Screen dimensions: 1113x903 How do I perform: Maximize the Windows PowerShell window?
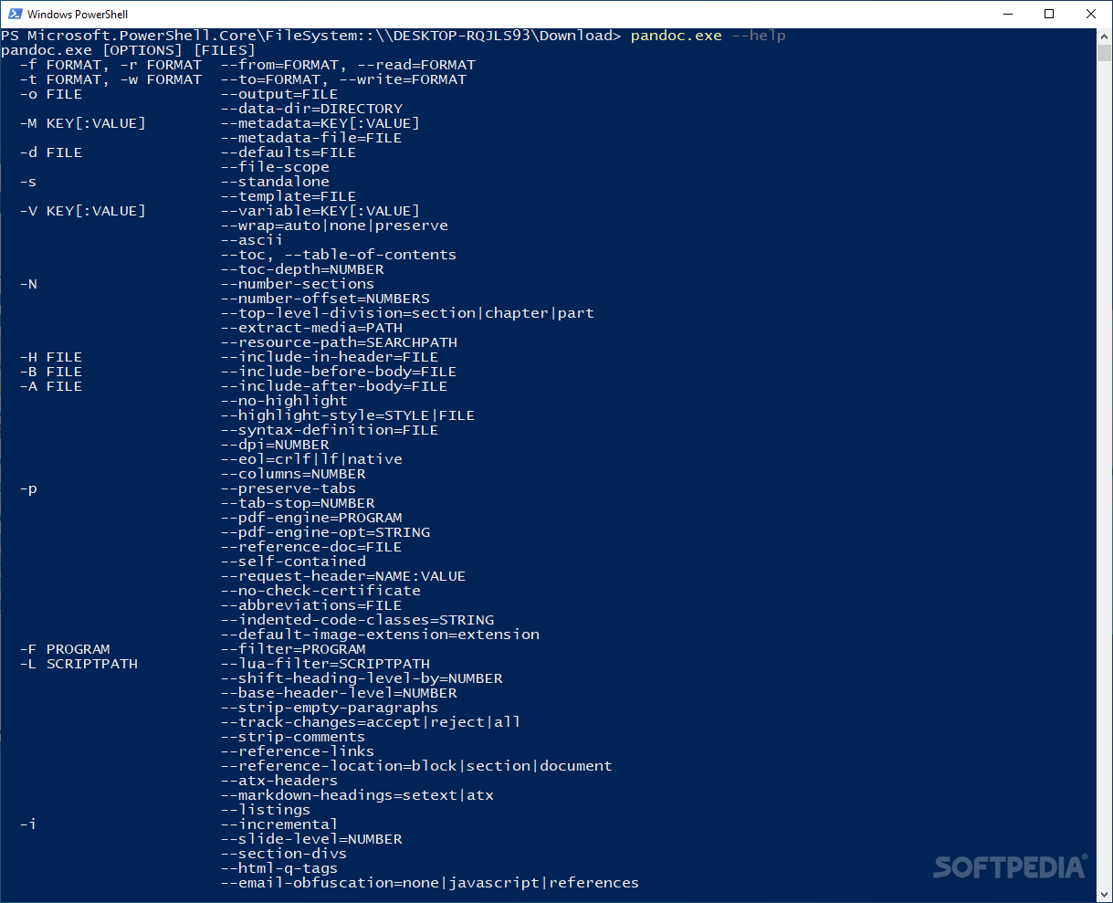(1050, 14)
